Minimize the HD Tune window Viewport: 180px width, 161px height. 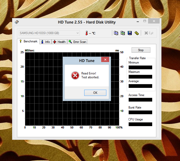[138, 21]
